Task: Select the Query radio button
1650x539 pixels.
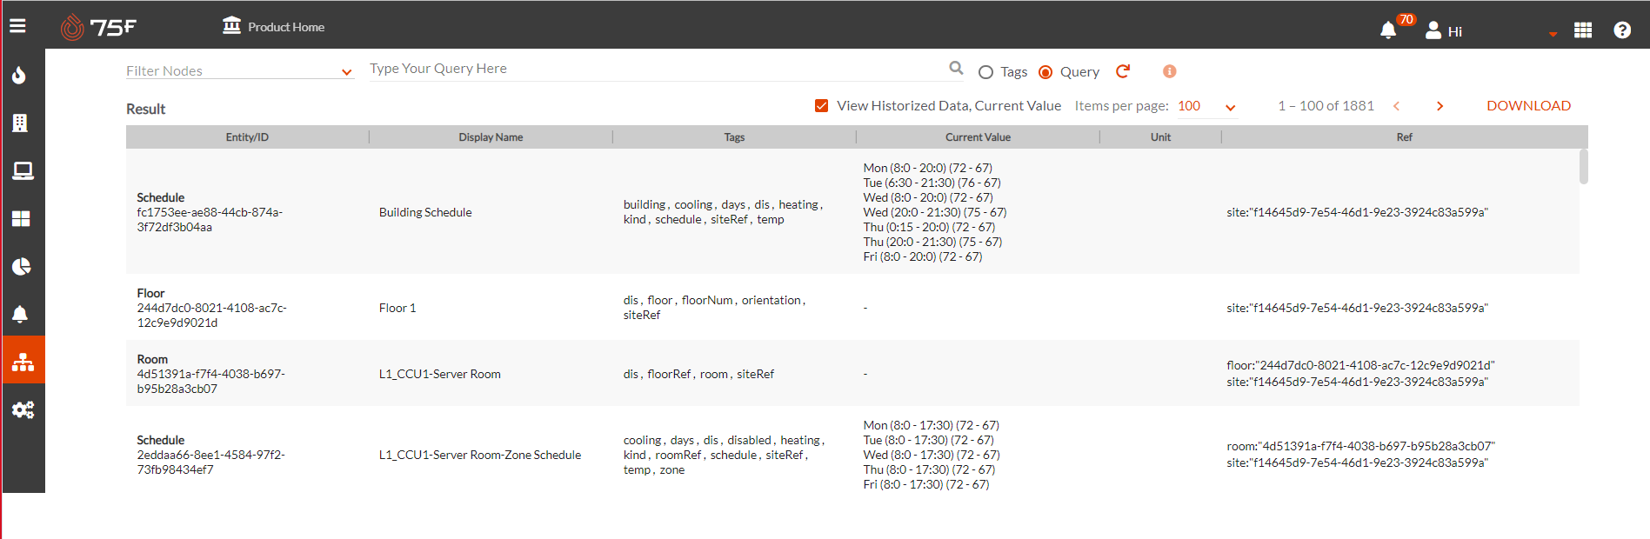Action: (1045, 72)
